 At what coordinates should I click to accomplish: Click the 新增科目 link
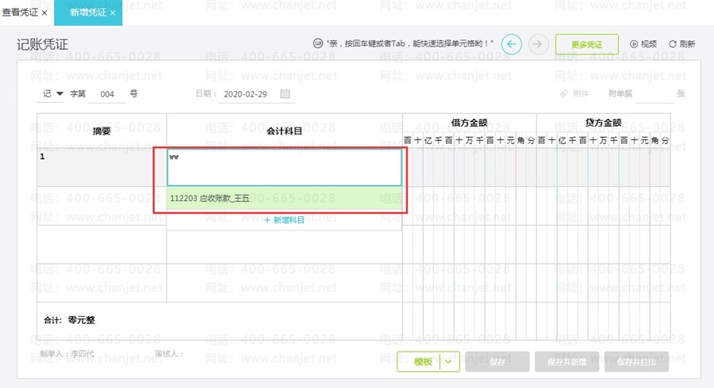(284, 220)
